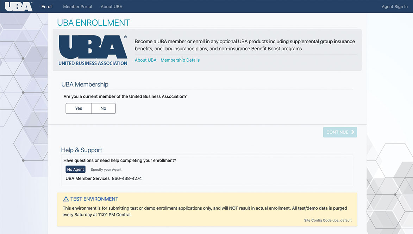Click Agent Sign In at the top right
This screenshot has height=234, width=413.
pyautogui.click(x=394, y=6)
